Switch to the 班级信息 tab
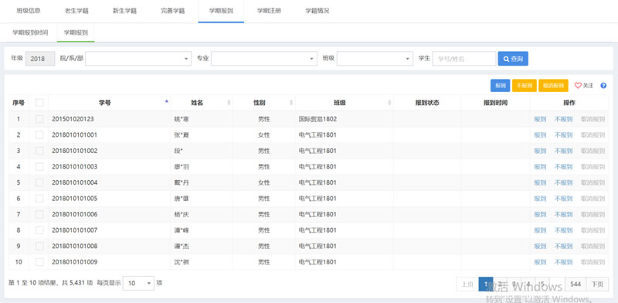The image size is (618, 303). [29, 11]
